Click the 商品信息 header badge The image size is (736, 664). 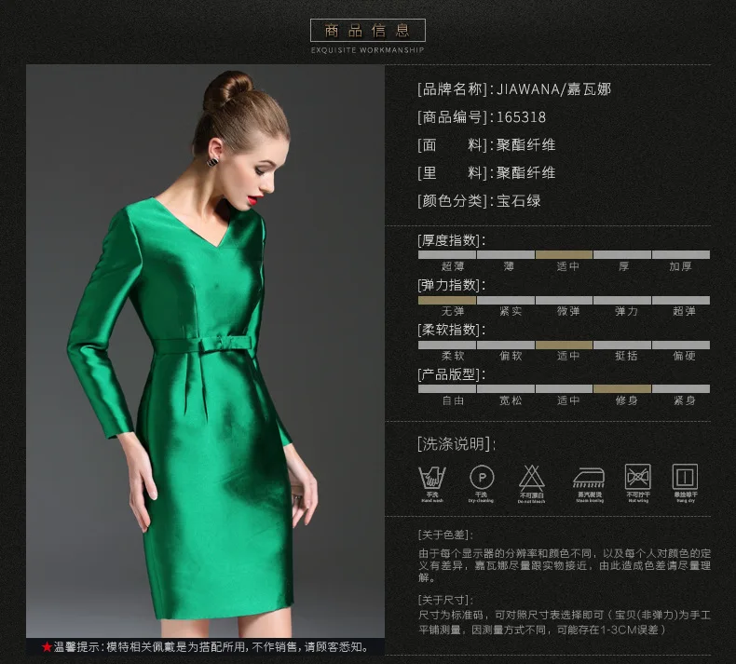367,31
